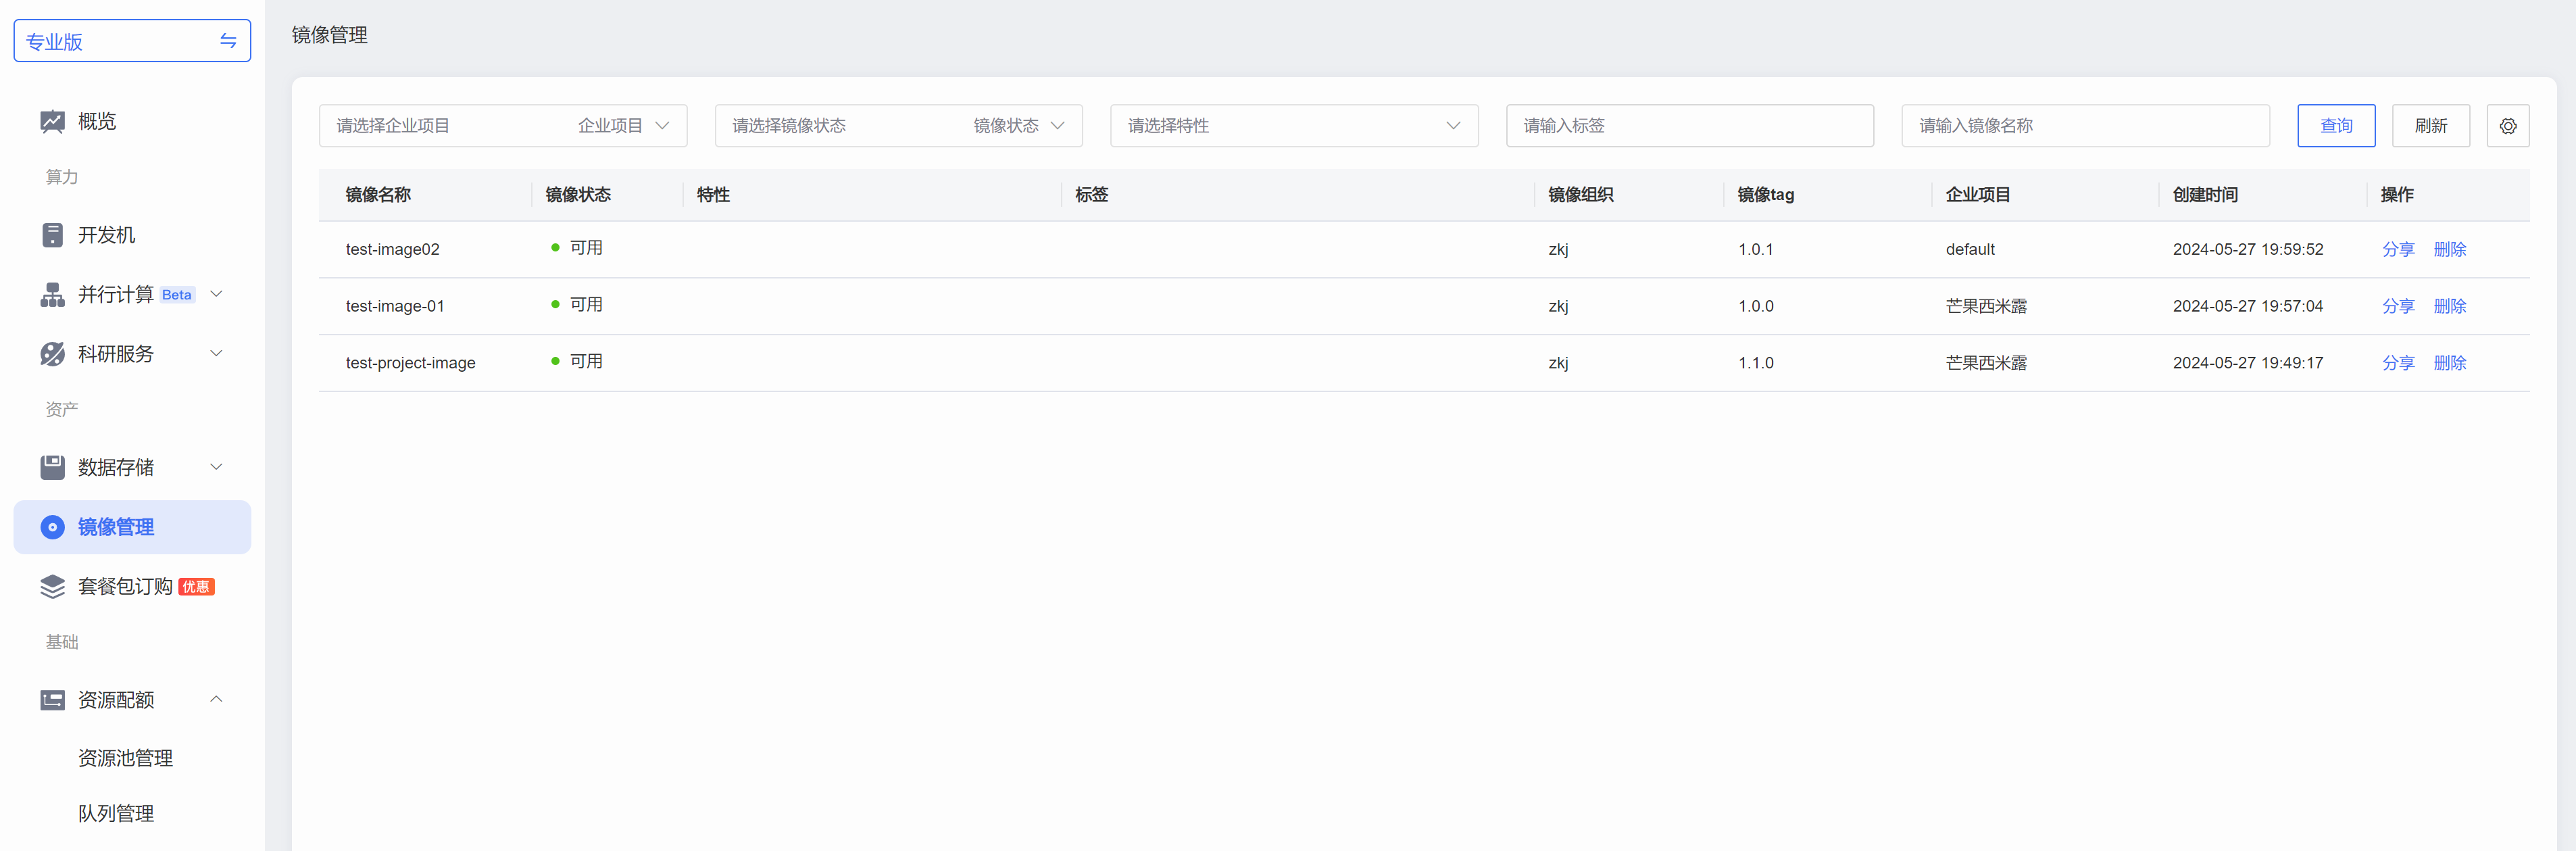Screen dimensions: 2576x851
Task: Click the 创建时间 column header
Action: pyautogui.click(x=2205, y=195)
